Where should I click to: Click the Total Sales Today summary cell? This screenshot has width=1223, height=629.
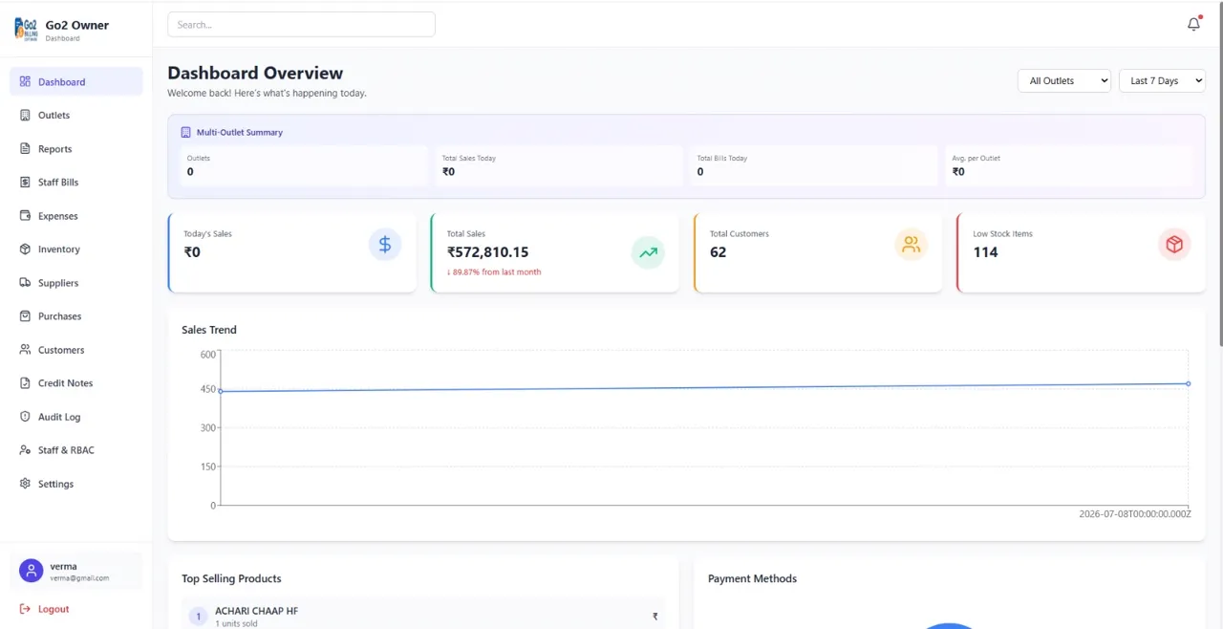pyautogui.click(x=559, y=165)
